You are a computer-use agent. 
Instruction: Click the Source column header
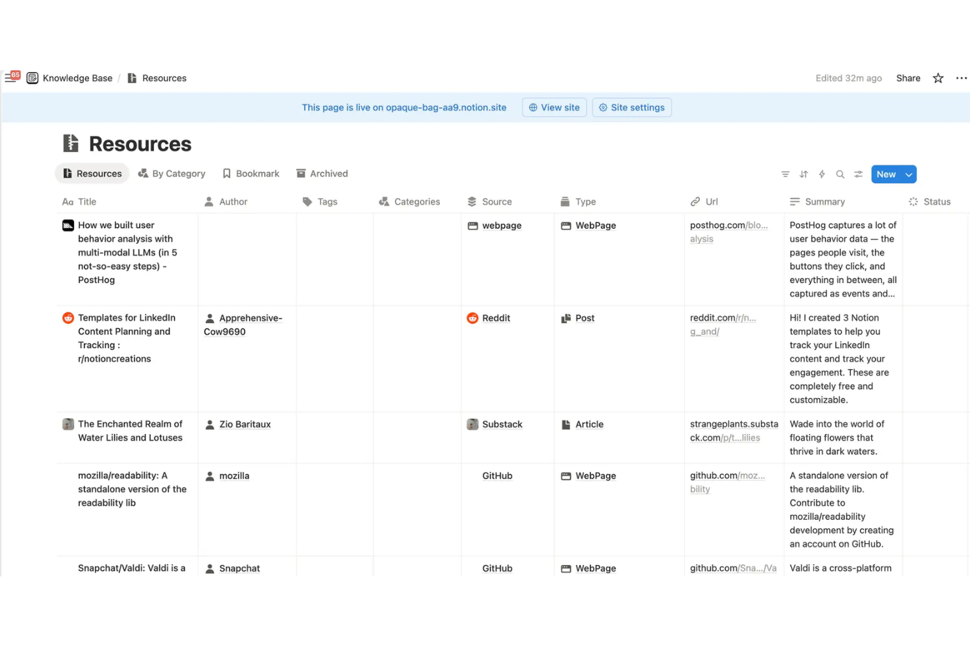click(x=490, y=202)
